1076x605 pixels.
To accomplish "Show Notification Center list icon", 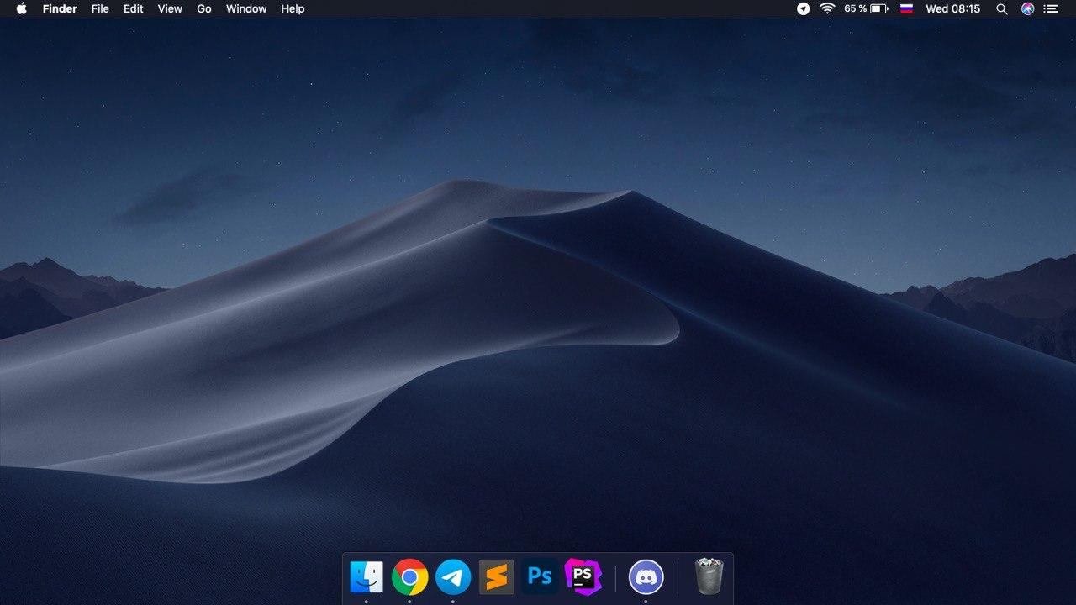I will point(1051,8).
